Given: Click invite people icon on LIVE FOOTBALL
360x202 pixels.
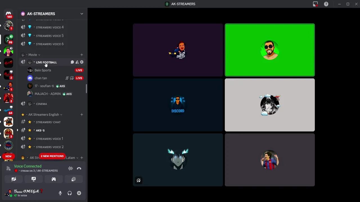Looking at the screenshot, I should coord(77,62).
